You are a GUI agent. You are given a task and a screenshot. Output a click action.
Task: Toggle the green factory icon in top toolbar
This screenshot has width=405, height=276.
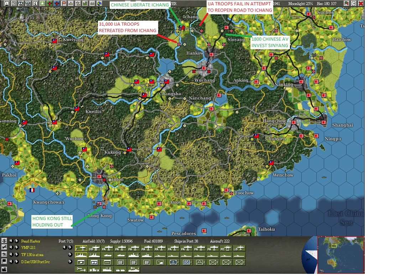(x=85, y=3)
